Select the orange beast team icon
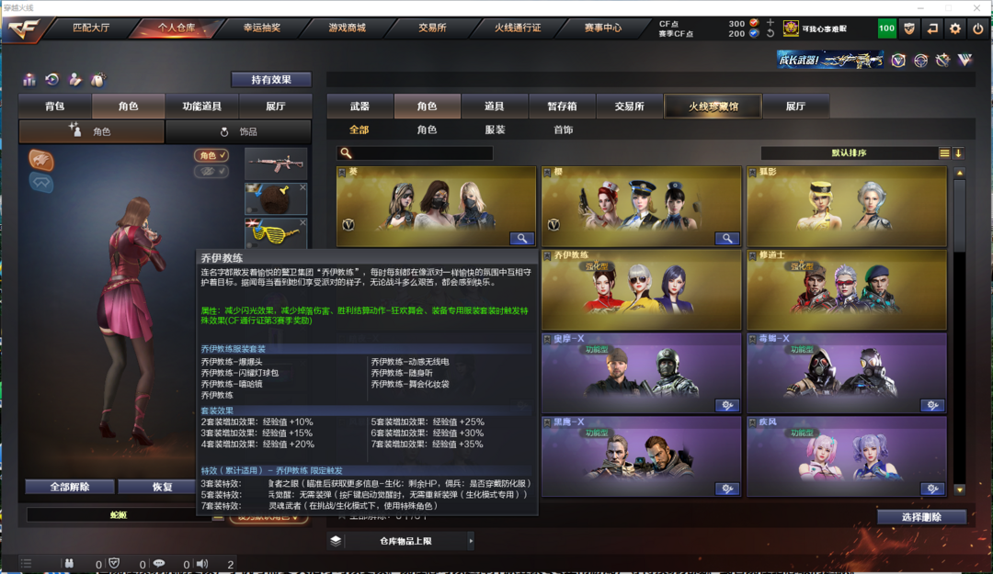This screenshot has width=993, height=574. coord(41,160)
